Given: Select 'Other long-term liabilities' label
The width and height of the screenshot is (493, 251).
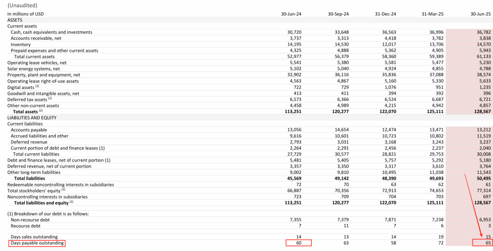Looking at the screenshot, I should click(x=34, y=172).
